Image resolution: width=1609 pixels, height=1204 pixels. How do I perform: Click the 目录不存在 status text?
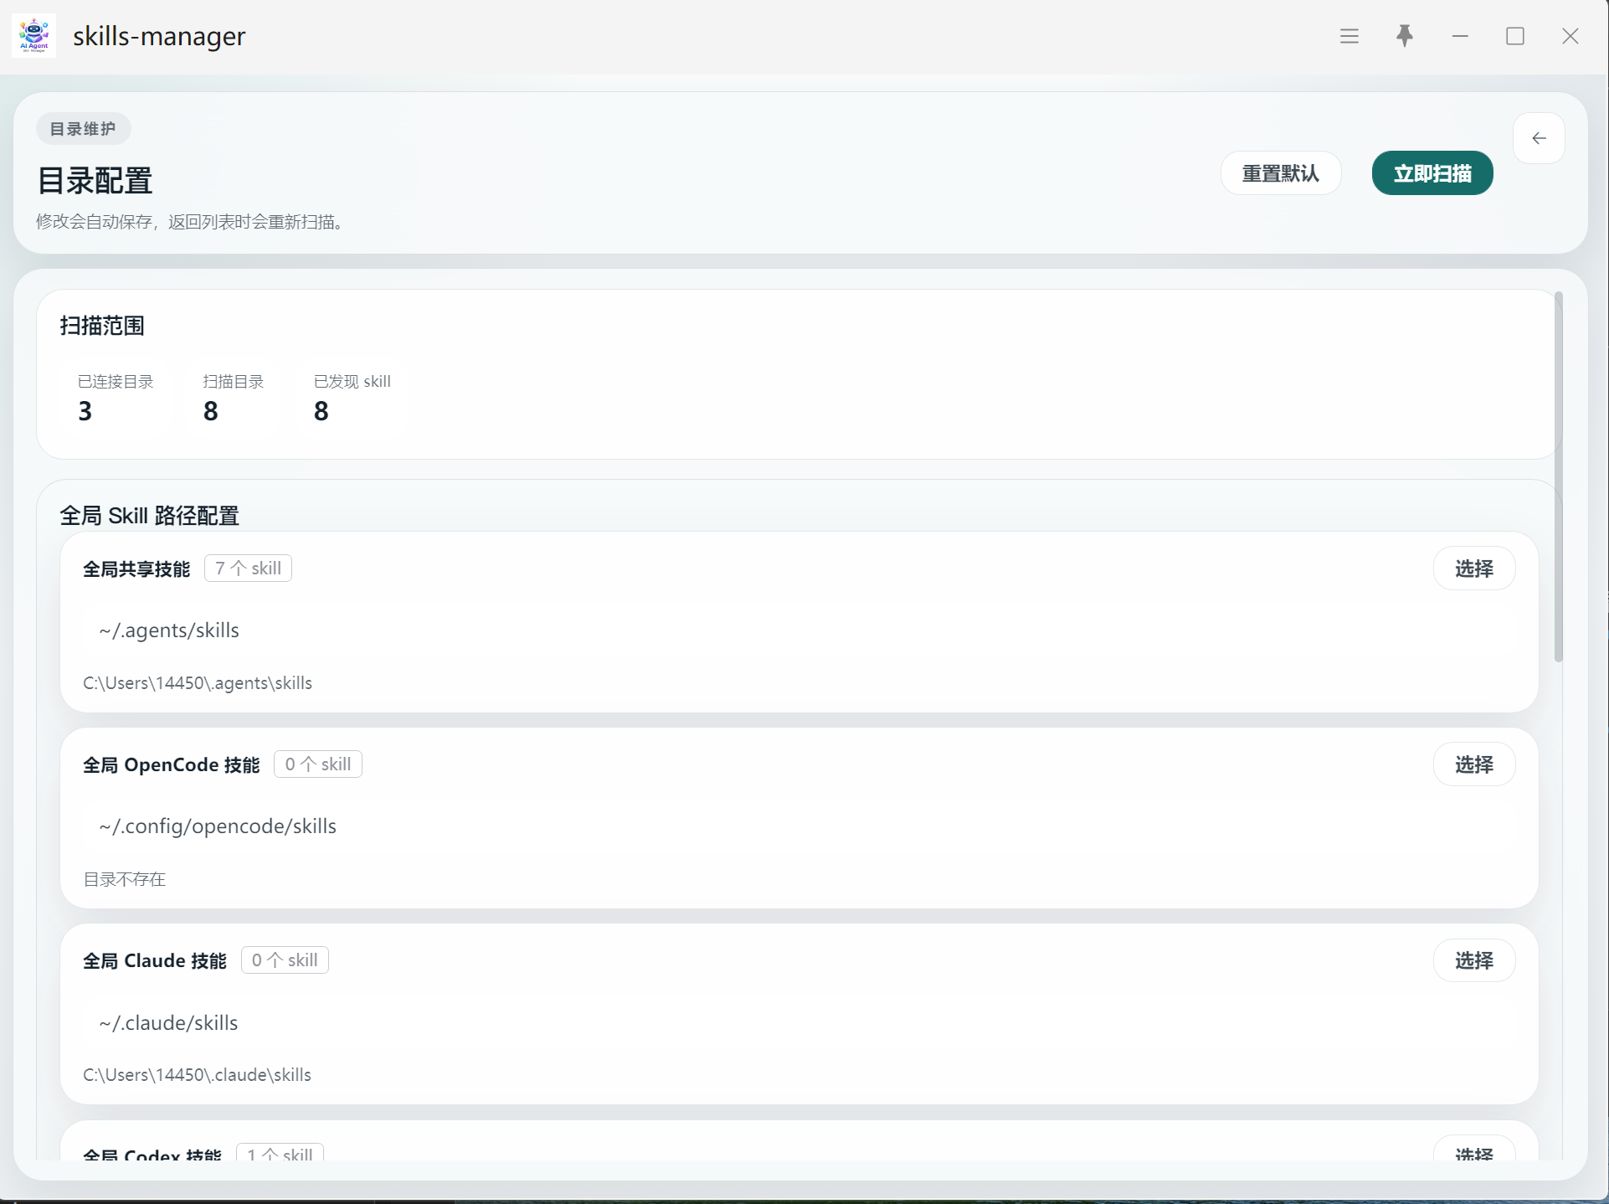coord(125,879)
